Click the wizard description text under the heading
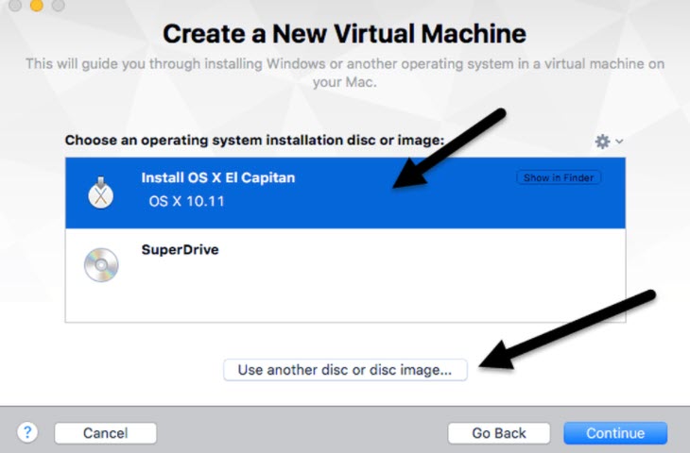 click(x=345, y=73)
